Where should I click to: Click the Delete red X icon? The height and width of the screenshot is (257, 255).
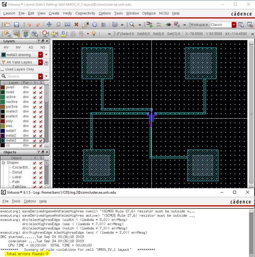pyautogui.click(x=76, y=25)
